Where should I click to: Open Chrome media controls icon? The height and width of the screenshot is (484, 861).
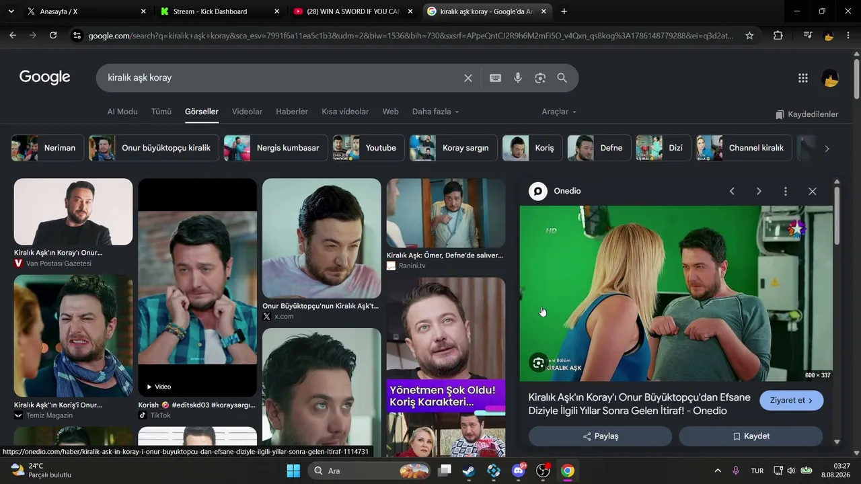coord(808,36)
